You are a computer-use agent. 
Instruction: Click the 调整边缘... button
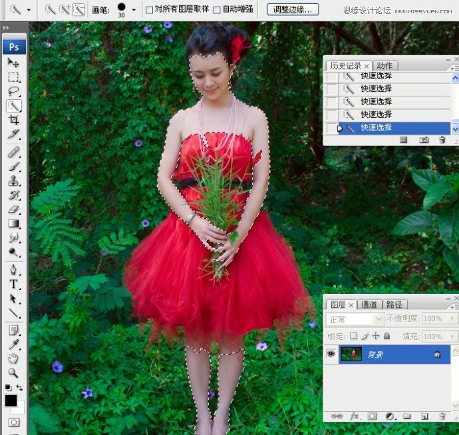(293, 9)
